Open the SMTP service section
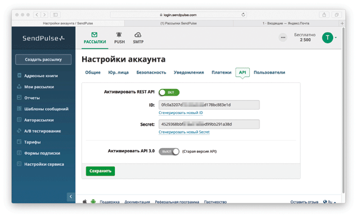The height and width of the screenshot is (217, 357). point(138,38)
